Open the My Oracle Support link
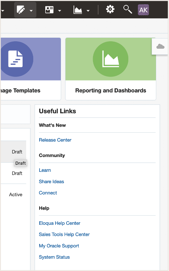Screen dimensions: 169x271 point(59,246)
